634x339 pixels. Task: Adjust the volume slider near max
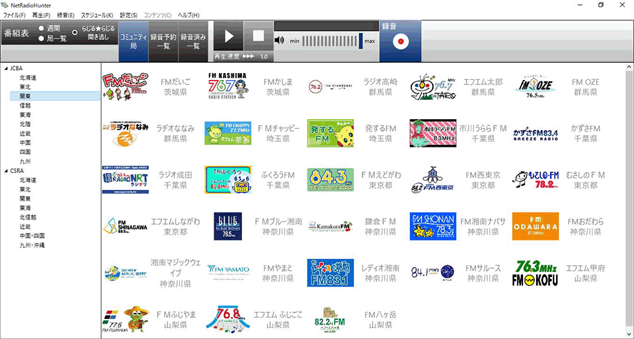(360, 41)
